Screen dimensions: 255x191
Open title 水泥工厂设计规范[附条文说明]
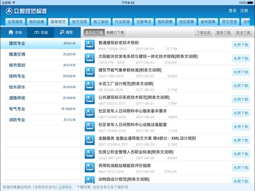pyautogui.click(x=126, y=84)
